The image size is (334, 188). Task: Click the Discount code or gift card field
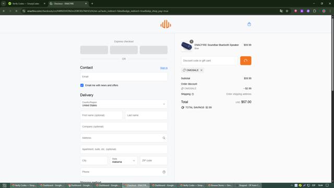(x=209, y=61)
